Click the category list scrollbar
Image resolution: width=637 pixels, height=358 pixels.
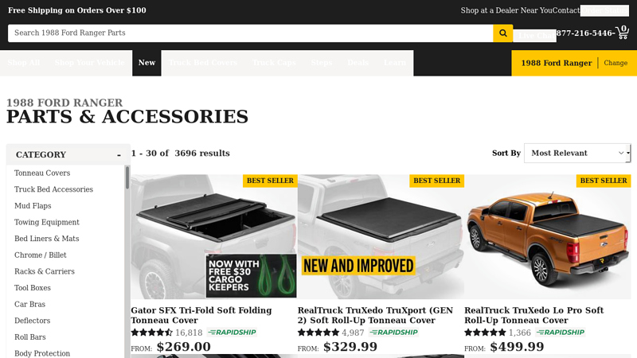tap(127, 262)
